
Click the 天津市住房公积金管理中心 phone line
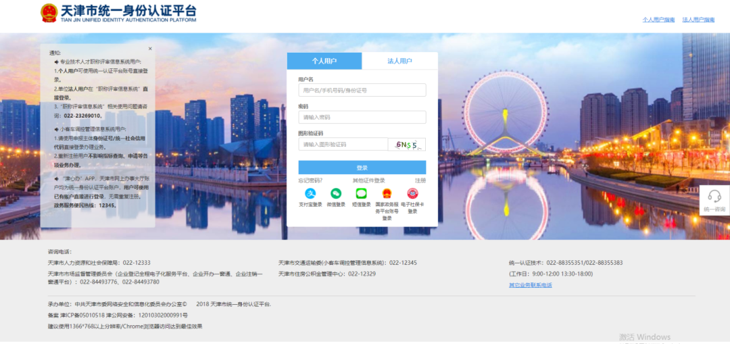(x=327, y=274)
